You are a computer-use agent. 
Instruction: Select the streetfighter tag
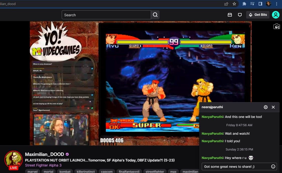155,171
